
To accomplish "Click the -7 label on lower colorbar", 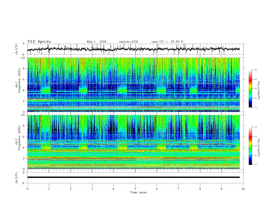I will pyautogui.click(x=255, y=165).
